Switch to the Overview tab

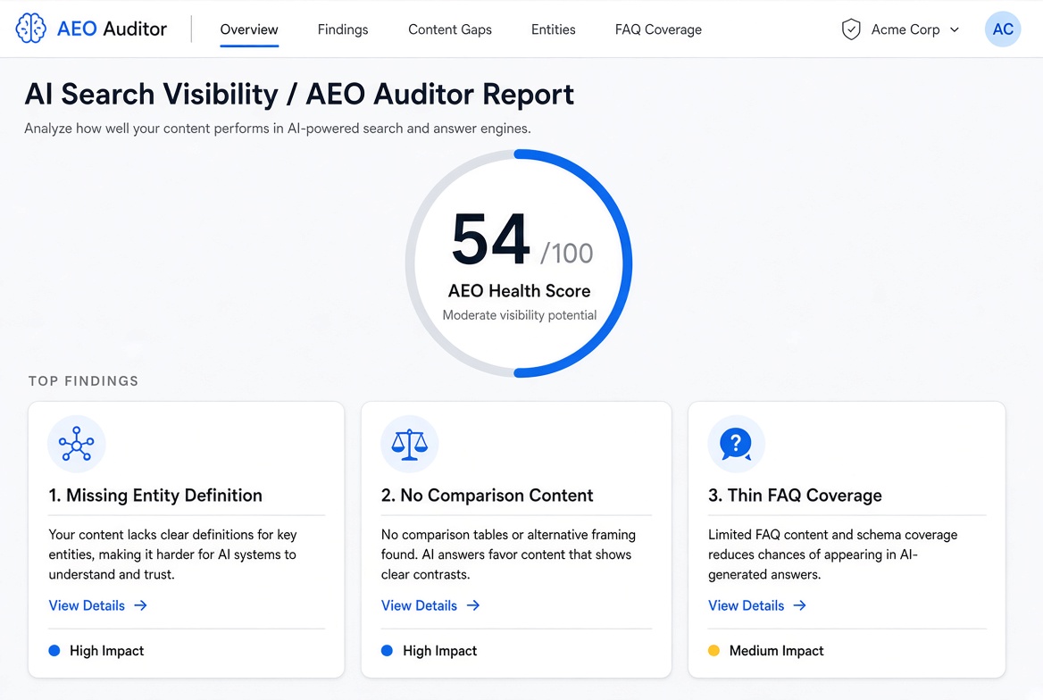(x=249, y=30)
